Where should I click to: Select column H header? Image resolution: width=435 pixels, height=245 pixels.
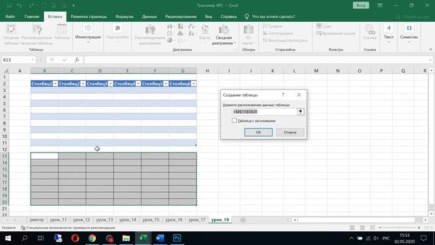pos(207,71)
